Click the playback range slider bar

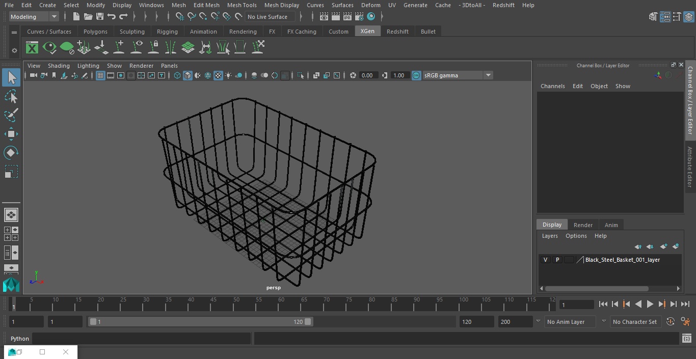tap(200, 322)
